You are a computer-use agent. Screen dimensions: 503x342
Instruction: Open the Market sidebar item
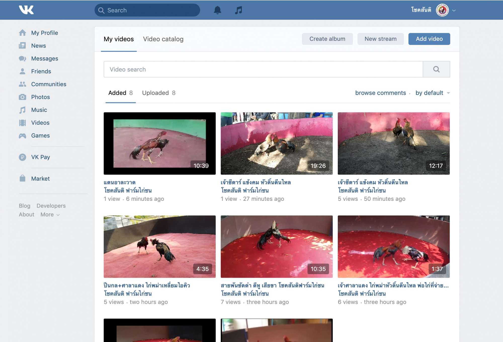(40, 179)
